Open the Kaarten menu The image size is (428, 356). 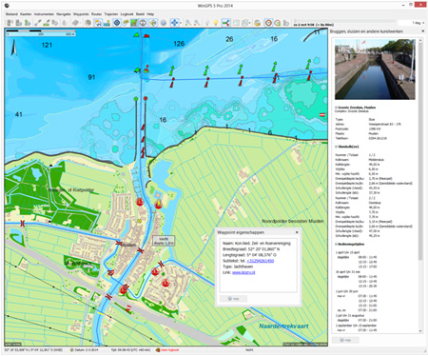pos(26,14)
